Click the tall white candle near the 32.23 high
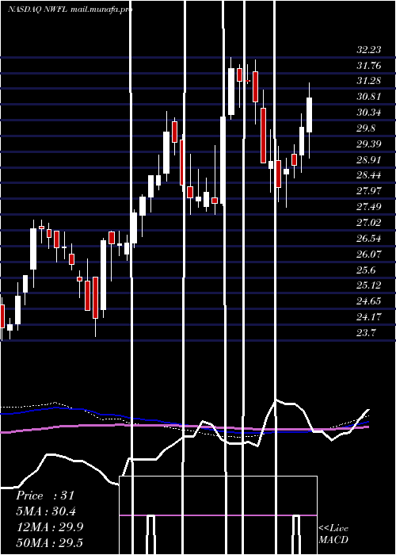Screen dimensions: 396x555 click(231, 91)
